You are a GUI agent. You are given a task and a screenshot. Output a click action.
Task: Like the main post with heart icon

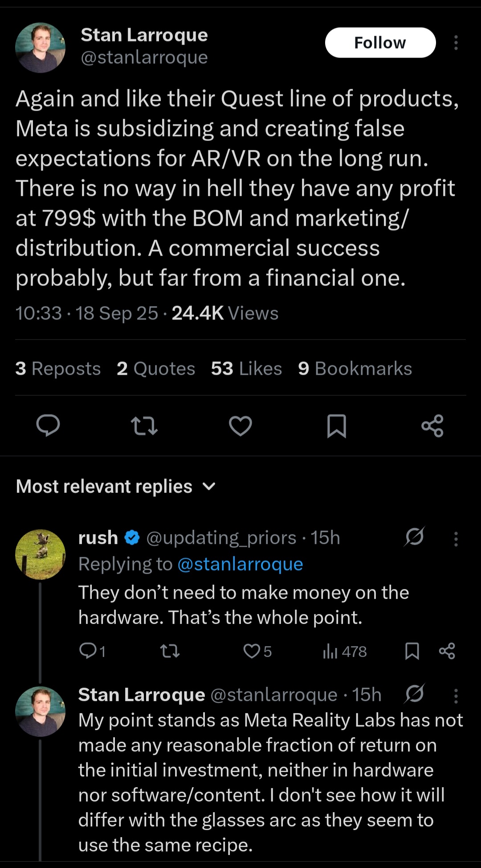[x=240, y=426]
